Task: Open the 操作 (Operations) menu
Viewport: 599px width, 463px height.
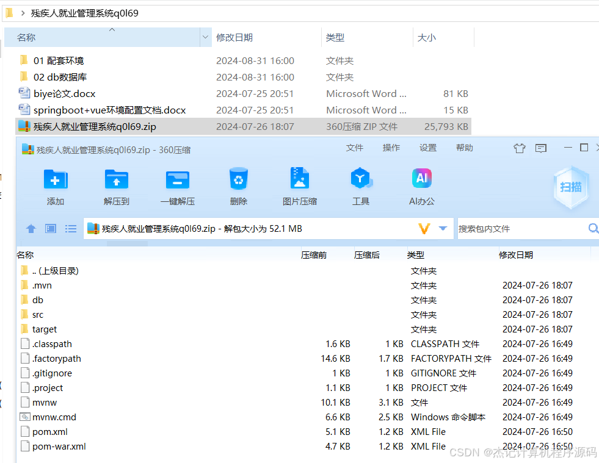Action: (391, 147)
